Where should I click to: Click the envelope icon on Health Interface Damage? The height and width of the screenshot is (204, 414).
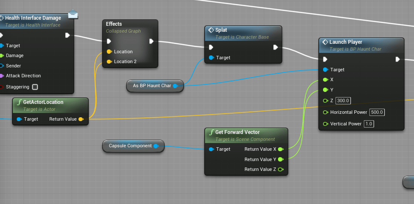pos(73,15)
